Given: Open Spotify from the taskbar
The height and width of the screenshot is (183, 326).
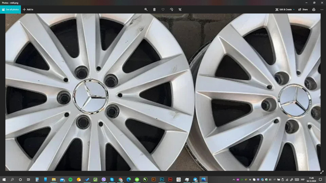Looking at the screenshot, I should (x=71, y=180).
